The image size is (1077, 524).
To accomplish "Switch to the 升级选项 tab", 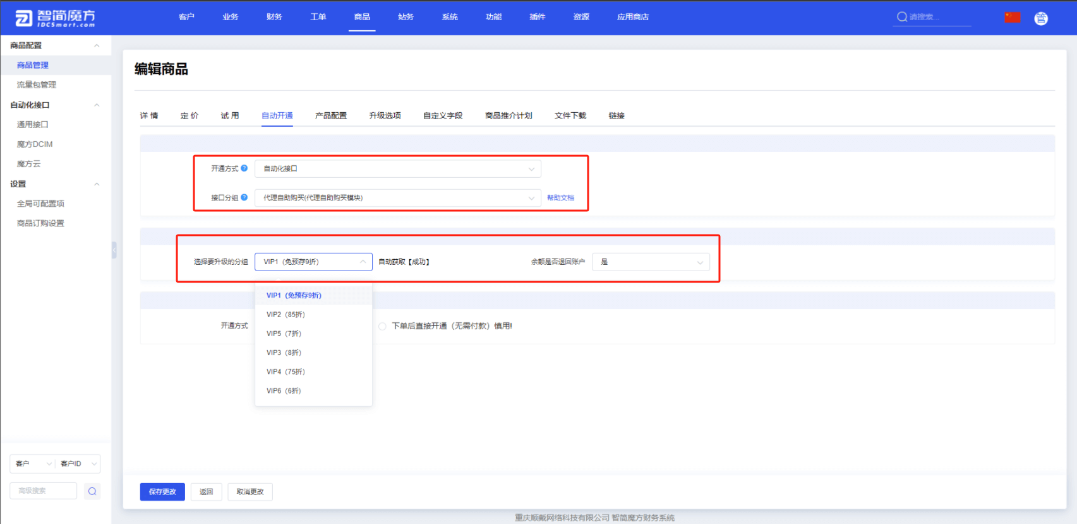I will (x=385, y=115).
